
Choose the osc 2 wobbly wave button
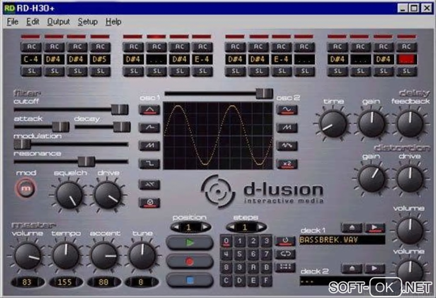287,146
